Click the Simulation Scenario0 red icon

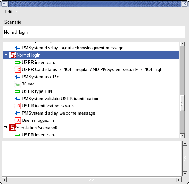[x=13, y=128]
